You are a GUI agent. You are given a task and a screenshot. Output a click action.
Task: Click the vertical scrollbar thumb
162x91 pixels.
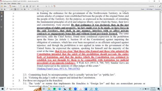[x=161, y=43]
